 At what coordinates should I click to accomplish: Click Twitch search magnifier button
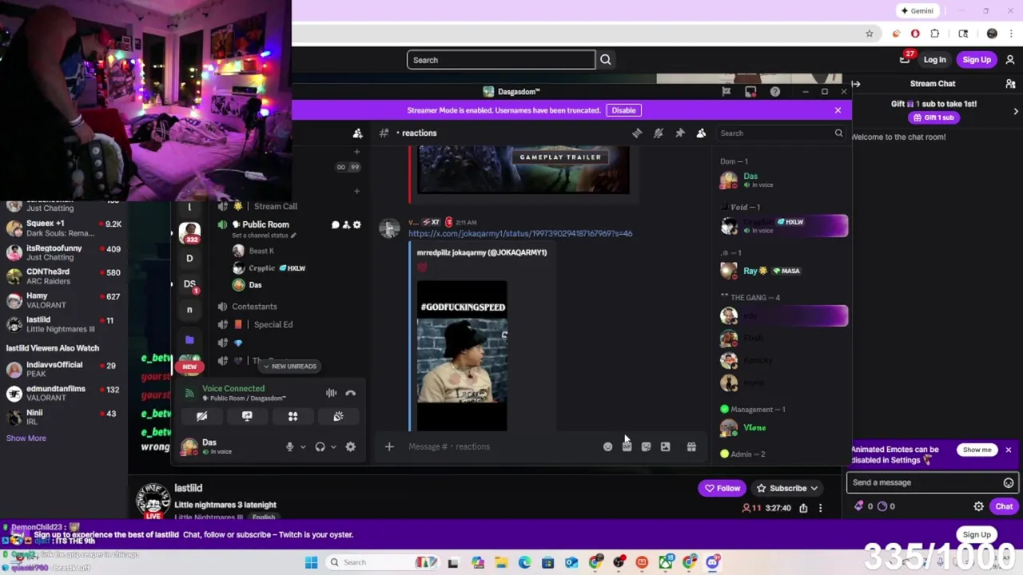pyautogui.click(x=606, y=60)
